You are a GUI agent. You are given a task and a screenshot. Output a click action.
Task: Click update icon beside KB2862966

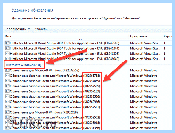click(x=7, y=101)
